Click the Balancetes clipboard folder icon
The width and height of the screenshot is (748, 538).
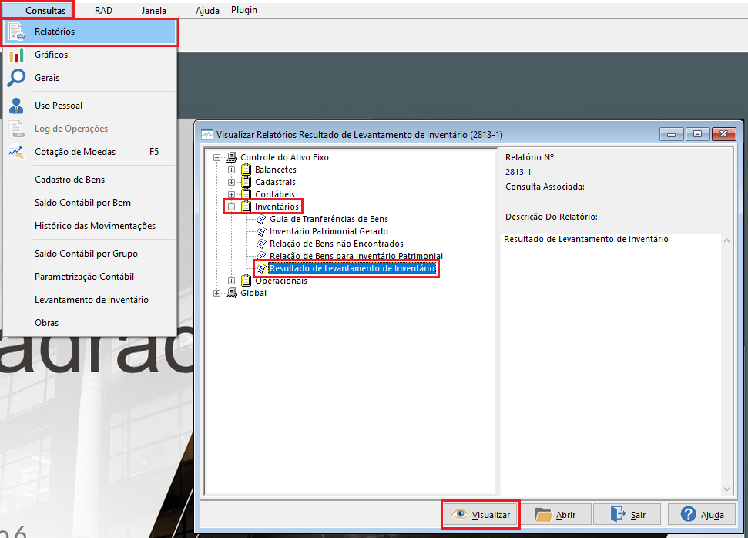click(x=247, y=170)
